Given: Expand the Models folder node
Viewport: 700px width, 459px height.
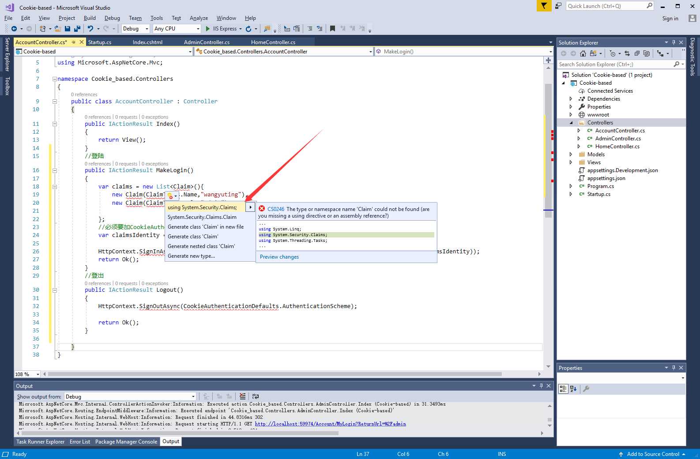Looking at the screenshot, I should click(x=571, y=154).
